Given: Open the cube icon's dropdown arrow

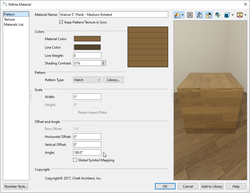Looking at the screenshot, I should (233, 15).
